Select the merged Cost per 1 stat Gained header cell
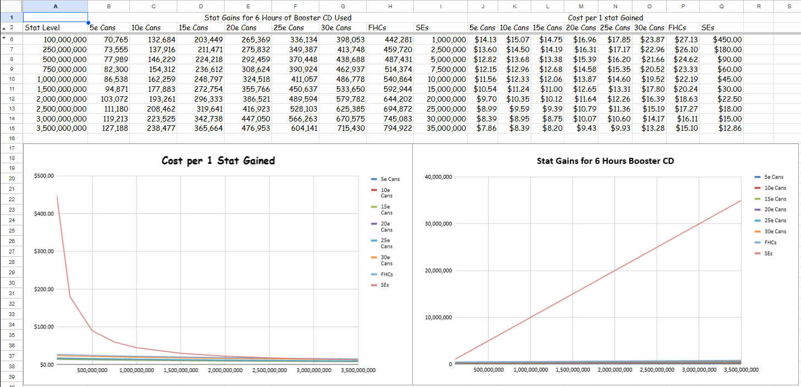801x387 pixels. point(605,18)
